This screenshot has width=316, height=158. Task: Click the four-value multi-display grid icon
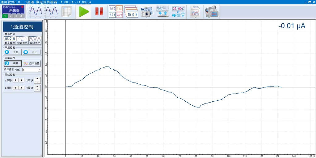coord(116,12)
